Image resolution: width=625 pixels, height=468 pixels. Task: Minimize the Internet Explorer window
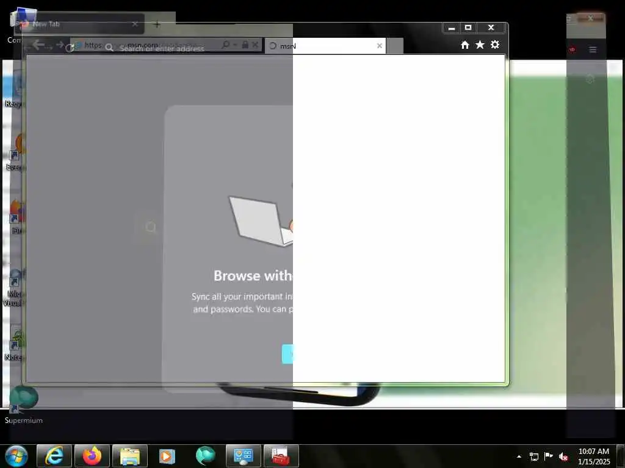[x=452, y=28]
